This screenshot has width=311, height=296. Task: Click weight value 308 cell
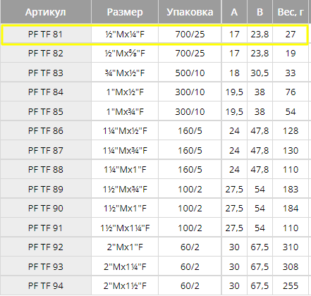point(291,266)
